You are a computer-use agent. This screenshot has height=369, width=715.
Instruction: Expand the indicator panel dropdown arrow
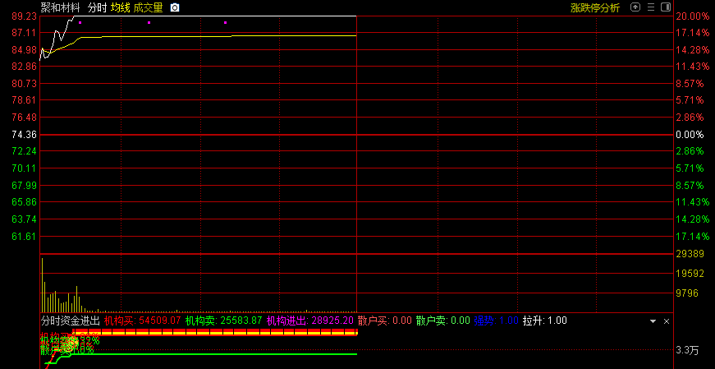click(x=653, y=321)
